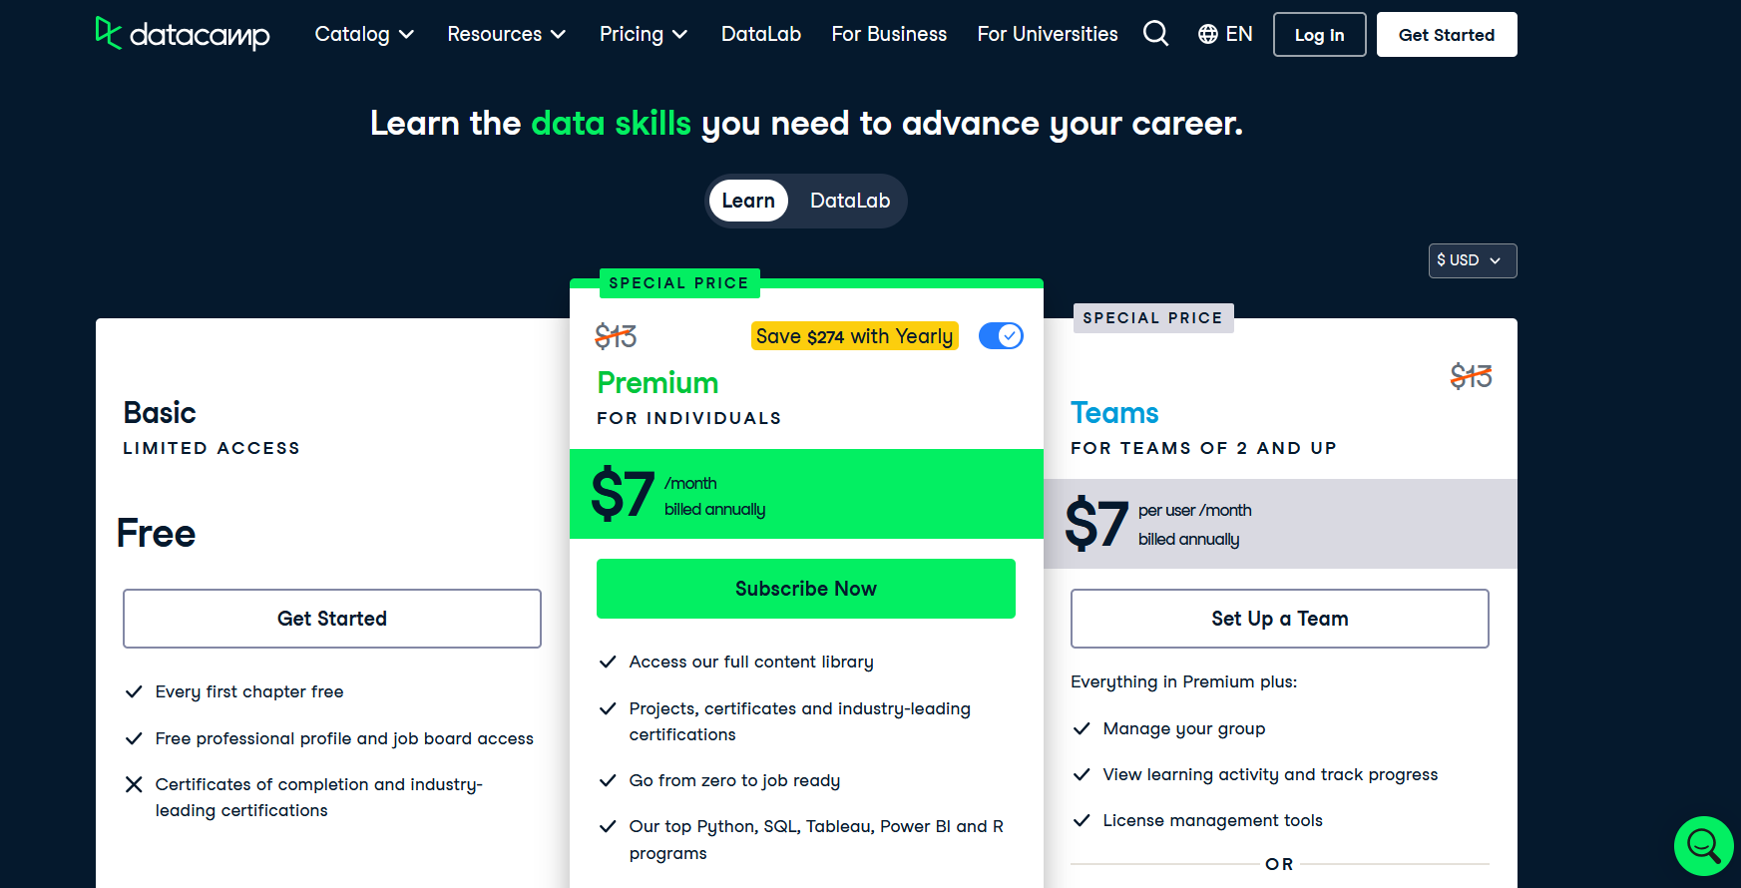The height and width of the screenshot is (888, 1741).
Task: Open the USD currency selector
Action: click(x=1473, y=260)
